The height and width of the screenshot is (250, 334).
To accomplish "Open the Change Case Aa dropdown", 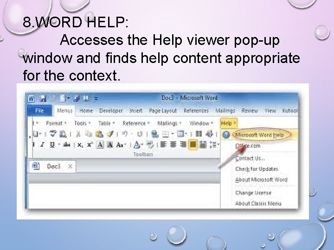I will pos(121,145).
